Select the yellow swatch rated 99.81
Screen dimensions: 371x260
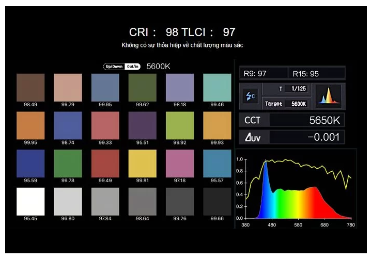[142, 164]
